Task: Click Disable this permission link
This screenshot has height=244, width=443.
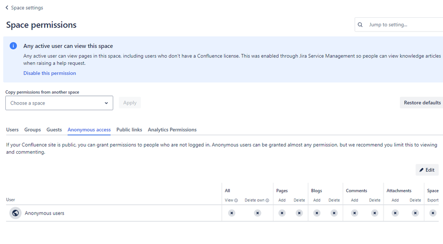Action: point(50,73)
